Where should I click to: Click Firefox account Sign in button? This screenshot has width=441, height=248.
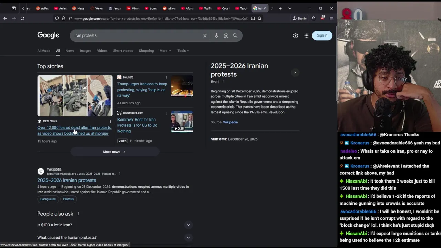[299, 18]
